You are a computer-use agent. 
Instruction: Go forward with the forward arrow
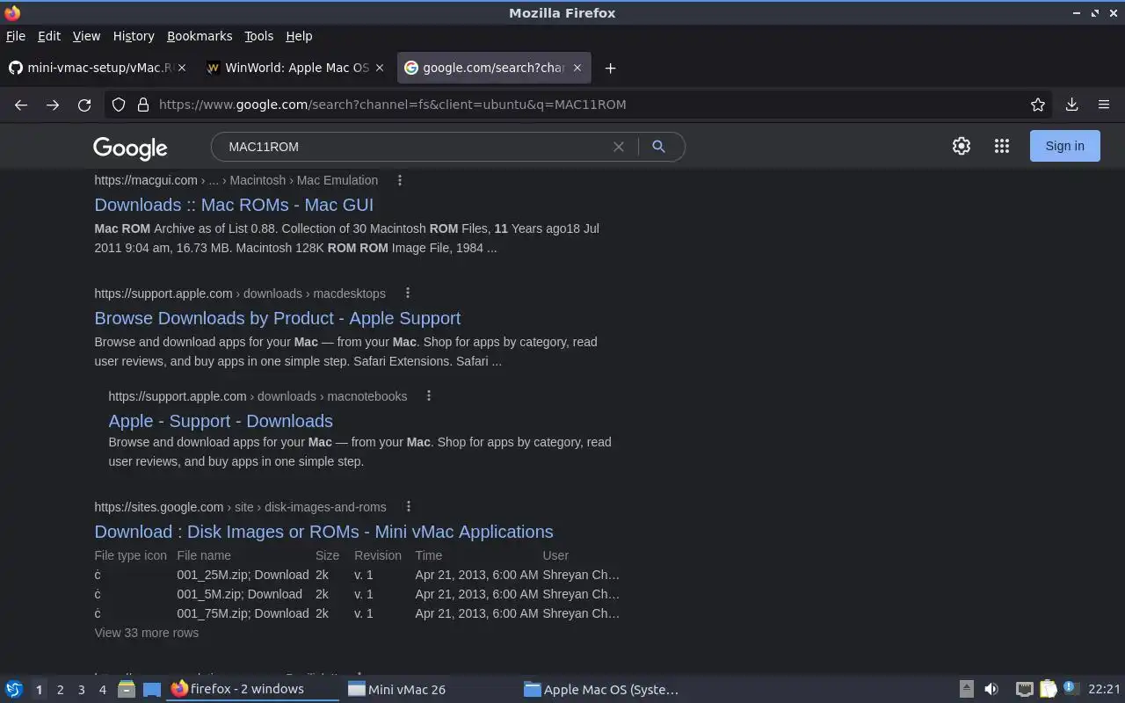coord(53,105)
